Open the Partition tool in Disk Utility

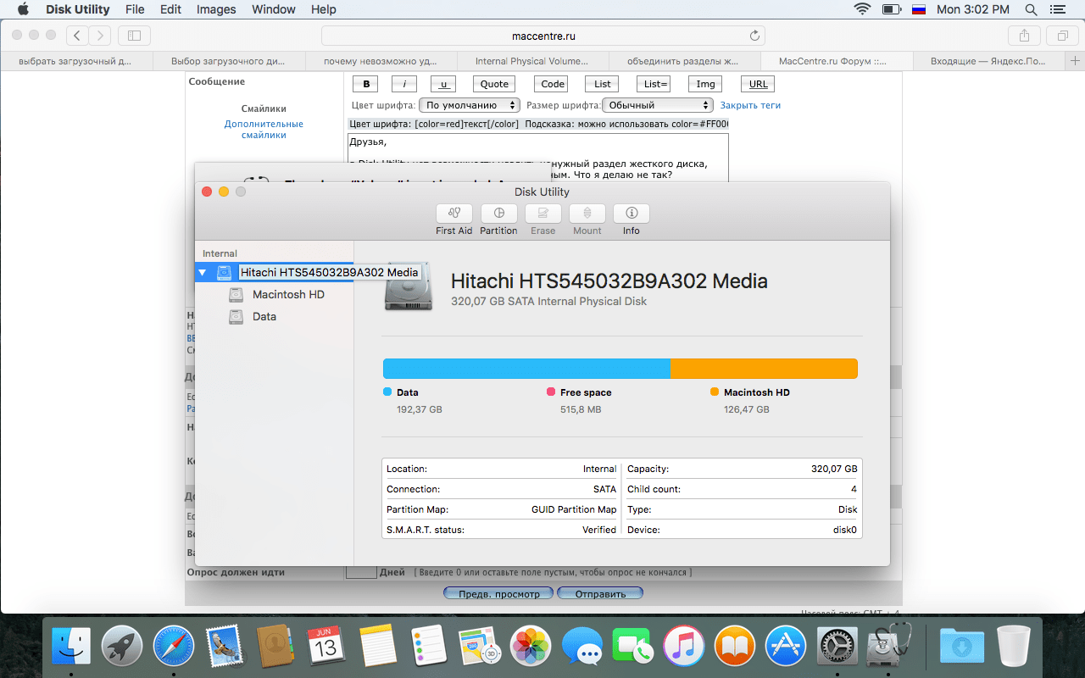[x=498, y=214]
